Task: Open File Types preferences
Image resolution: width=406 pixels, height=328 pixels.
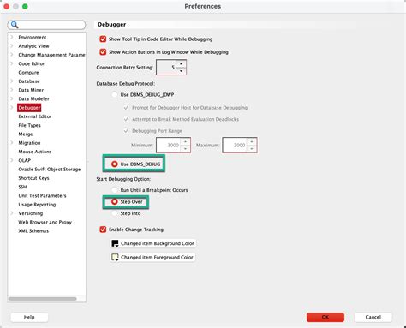Action: click(29, 125)
